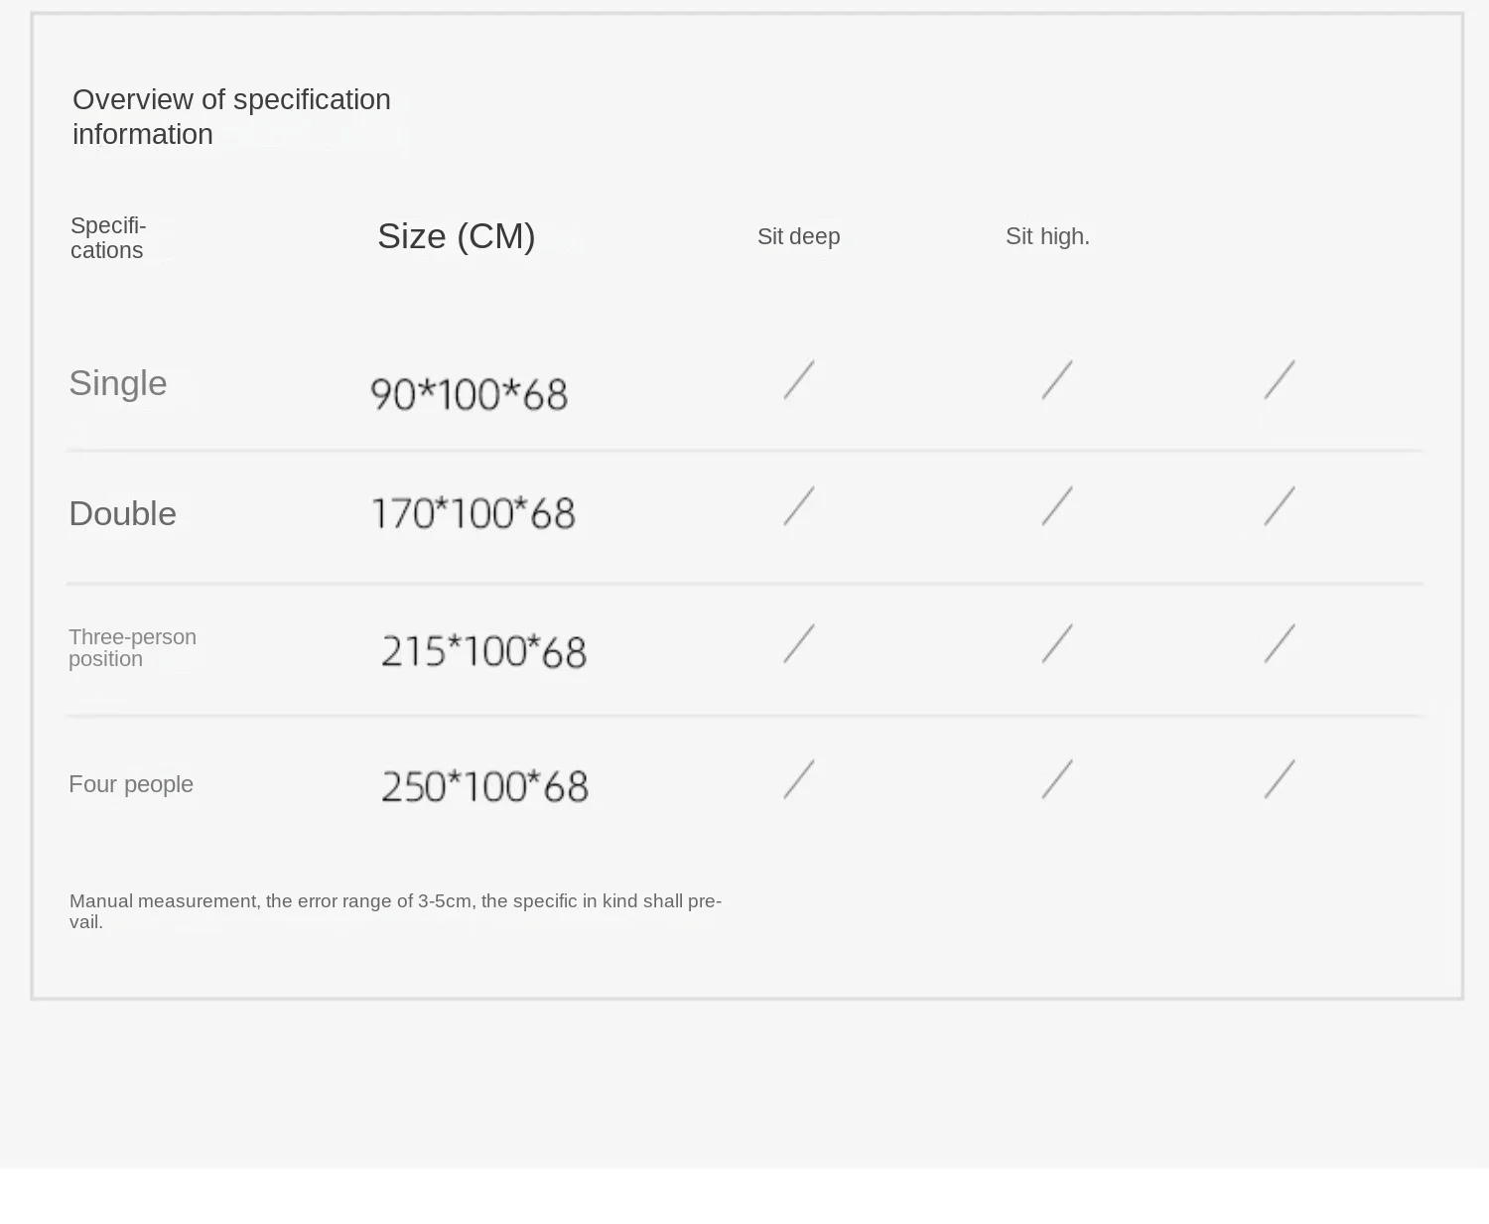Click the last-column slash in the Single row

(1280, 379)
